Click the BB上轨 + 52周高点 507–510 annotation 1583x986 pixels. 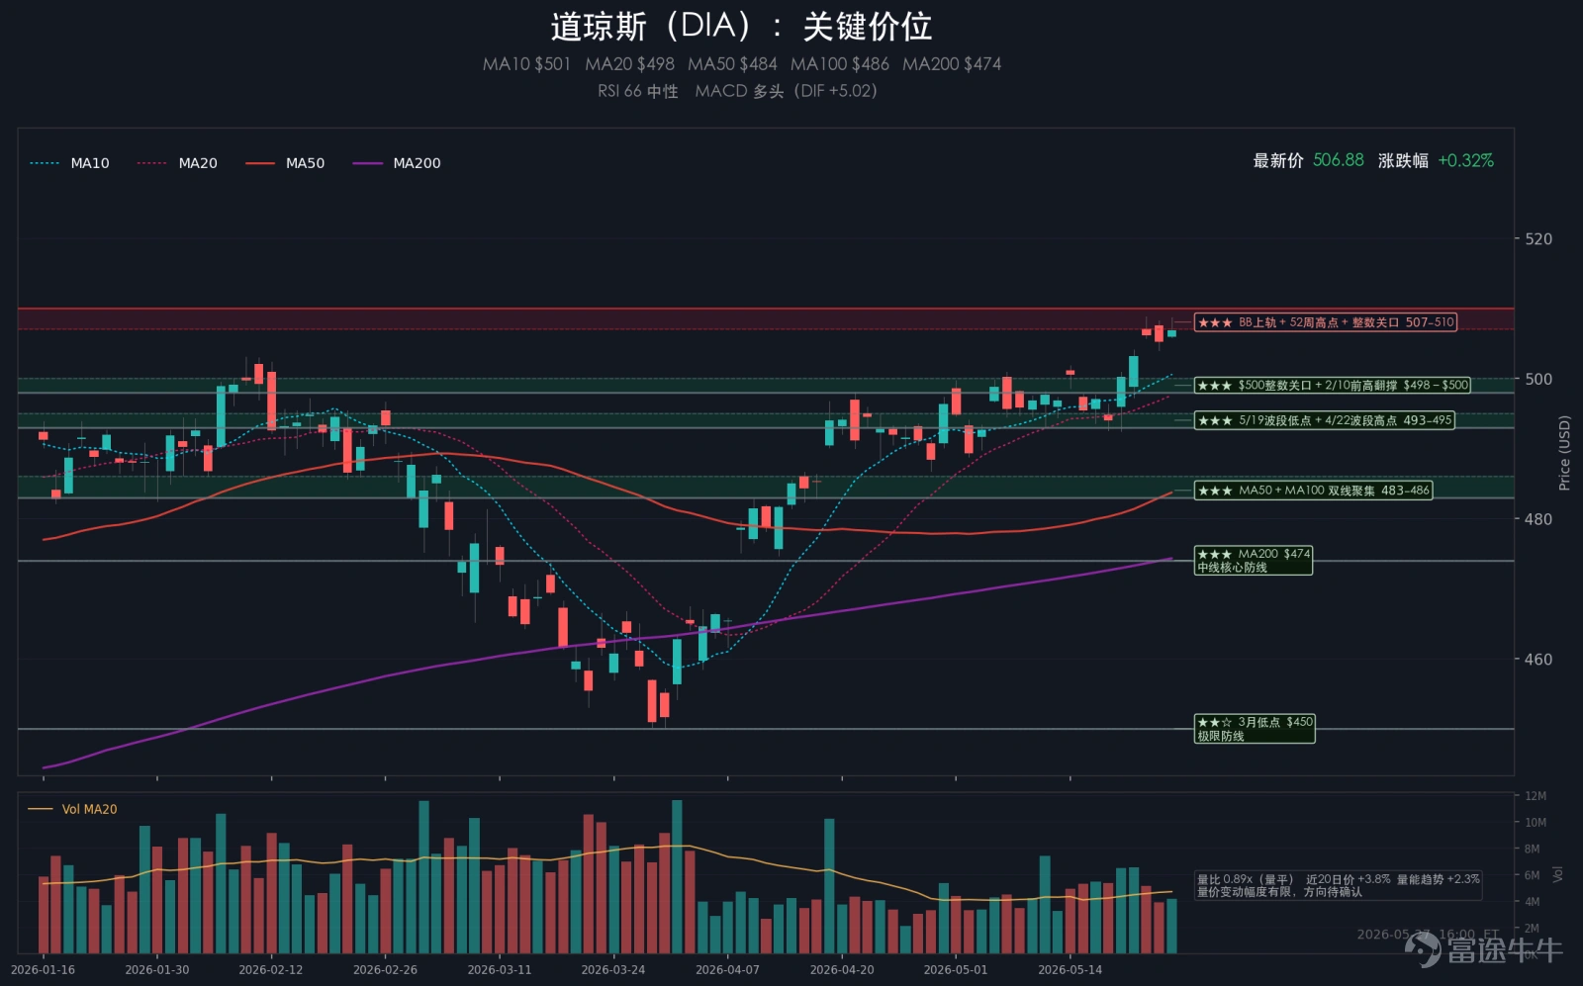click(x=1325, y=322)
